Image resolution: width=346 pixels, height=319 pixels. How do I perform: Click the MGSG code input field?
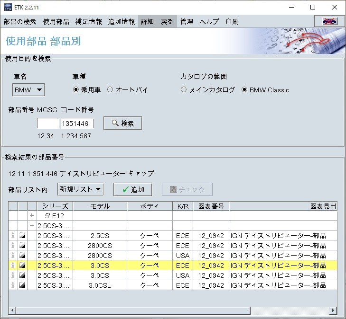[x=48, y=123]
